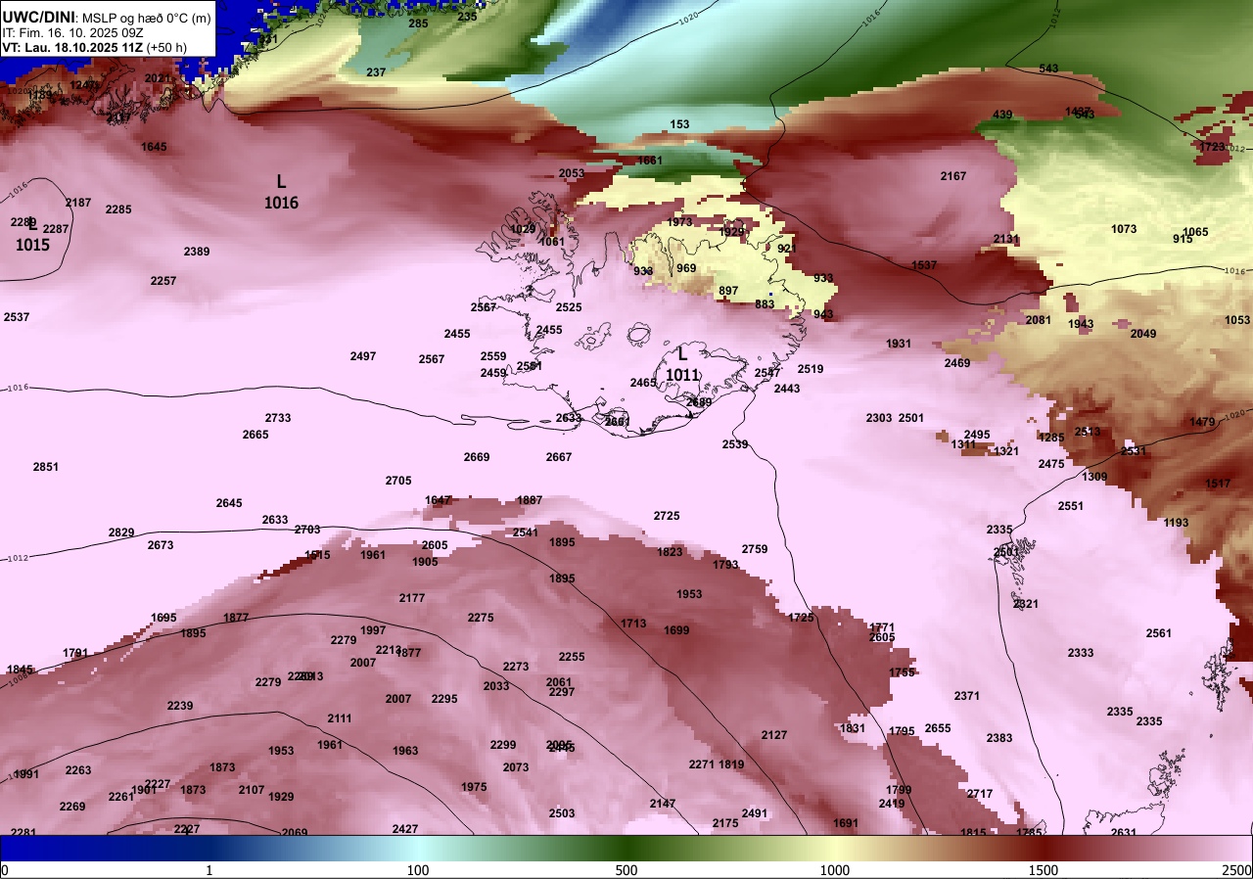Click the height value 2389
The image size is (1253, 879).
(x=197, y=252)
